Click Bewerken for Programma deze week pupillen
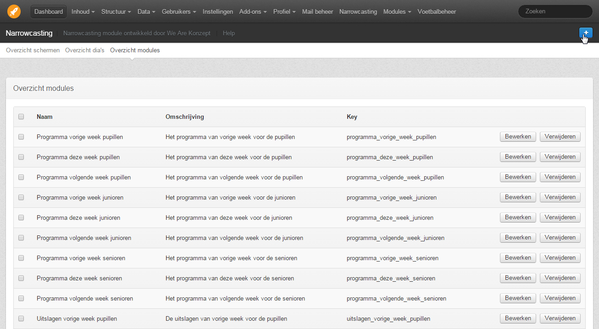 coord(518,157)
